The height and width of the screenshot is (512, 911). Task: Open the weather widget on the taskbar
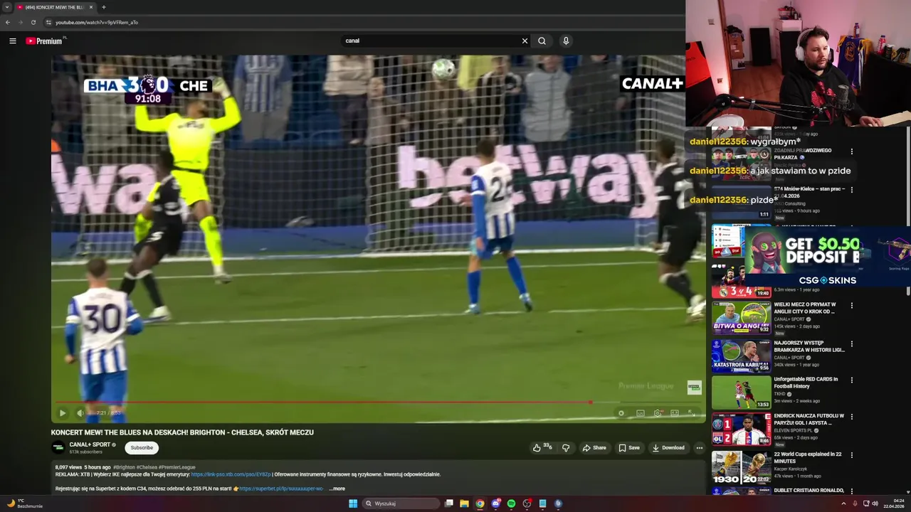[x=25, y=503]
